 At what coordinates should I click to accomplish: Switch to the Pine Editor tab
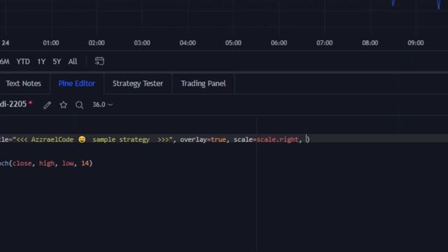click(x=76, y=83)
